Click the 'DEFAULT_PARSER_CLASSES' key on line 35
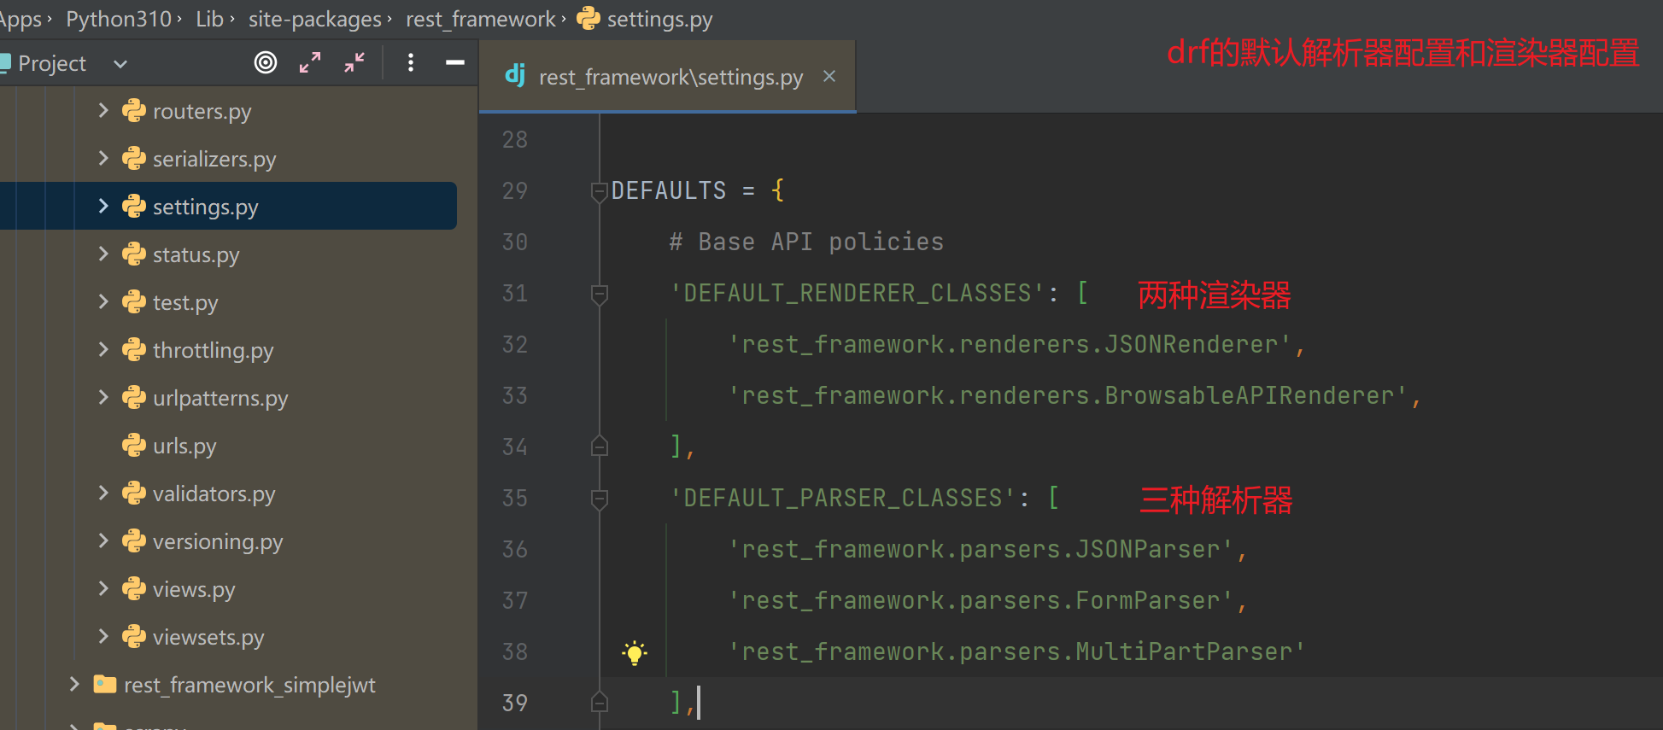 843,499
